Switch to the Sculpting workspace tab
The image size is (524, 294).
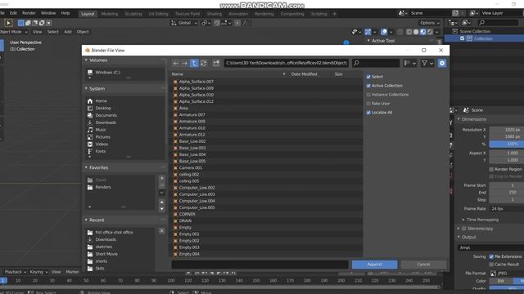click(x=133, y=14)
